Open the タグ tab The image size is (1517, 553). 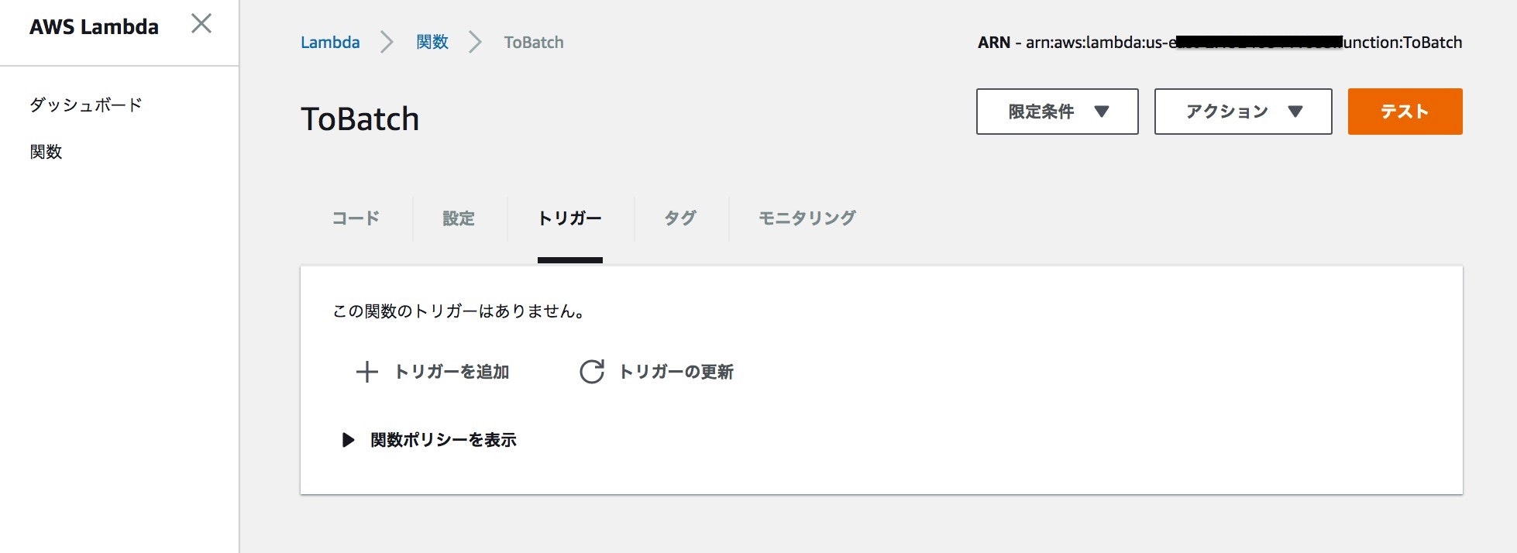click(x=680, y=218)
